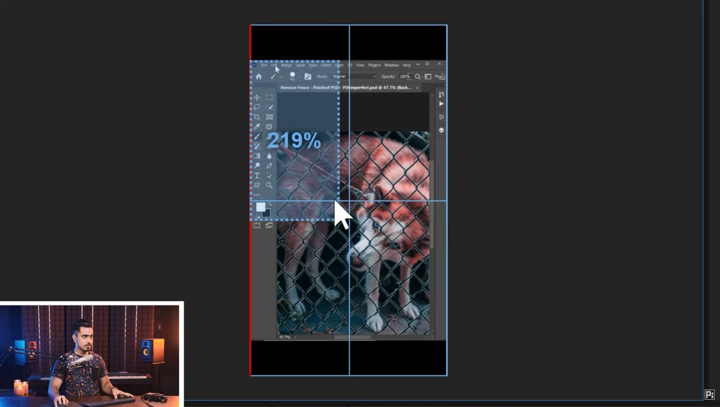Click the 47.7% zoom level field
Image resolution: width=720 pixels, height=407 pixels.
285,337
